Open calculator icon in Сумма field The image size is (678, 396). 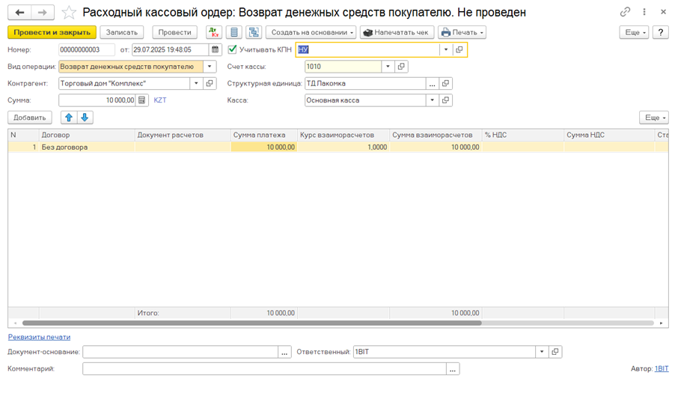click(x=142, y=100)
